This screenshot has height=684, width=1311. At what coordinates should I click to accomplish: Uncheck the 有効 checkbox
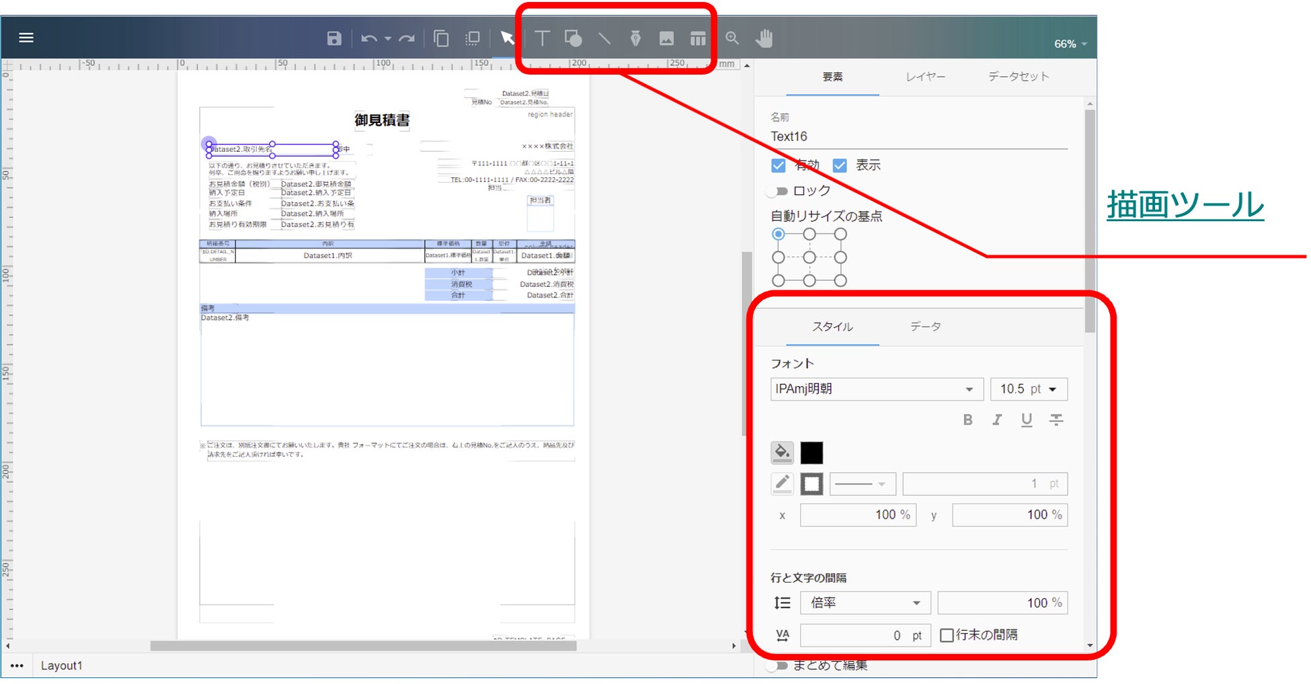pos(779,165)
